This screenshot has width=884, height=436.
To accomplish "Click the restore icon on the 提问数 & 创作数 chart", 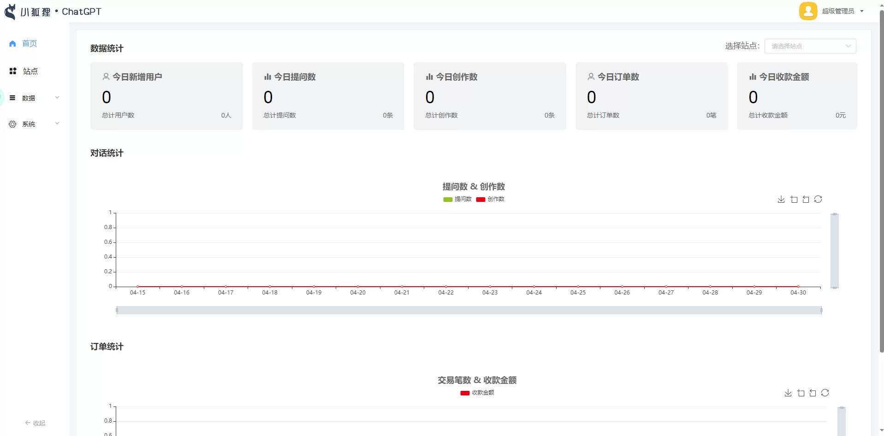I will click(818, 199).
